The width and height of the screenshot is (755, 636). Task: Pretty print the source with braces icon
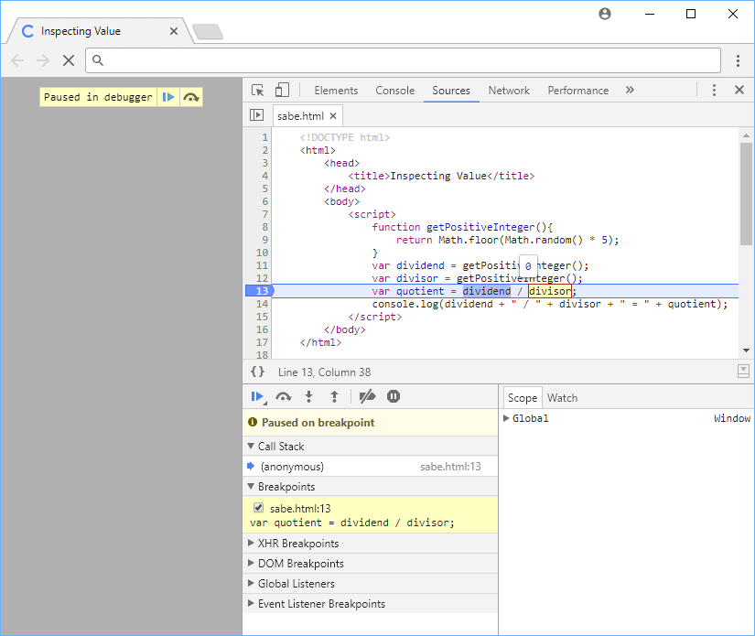257,372
